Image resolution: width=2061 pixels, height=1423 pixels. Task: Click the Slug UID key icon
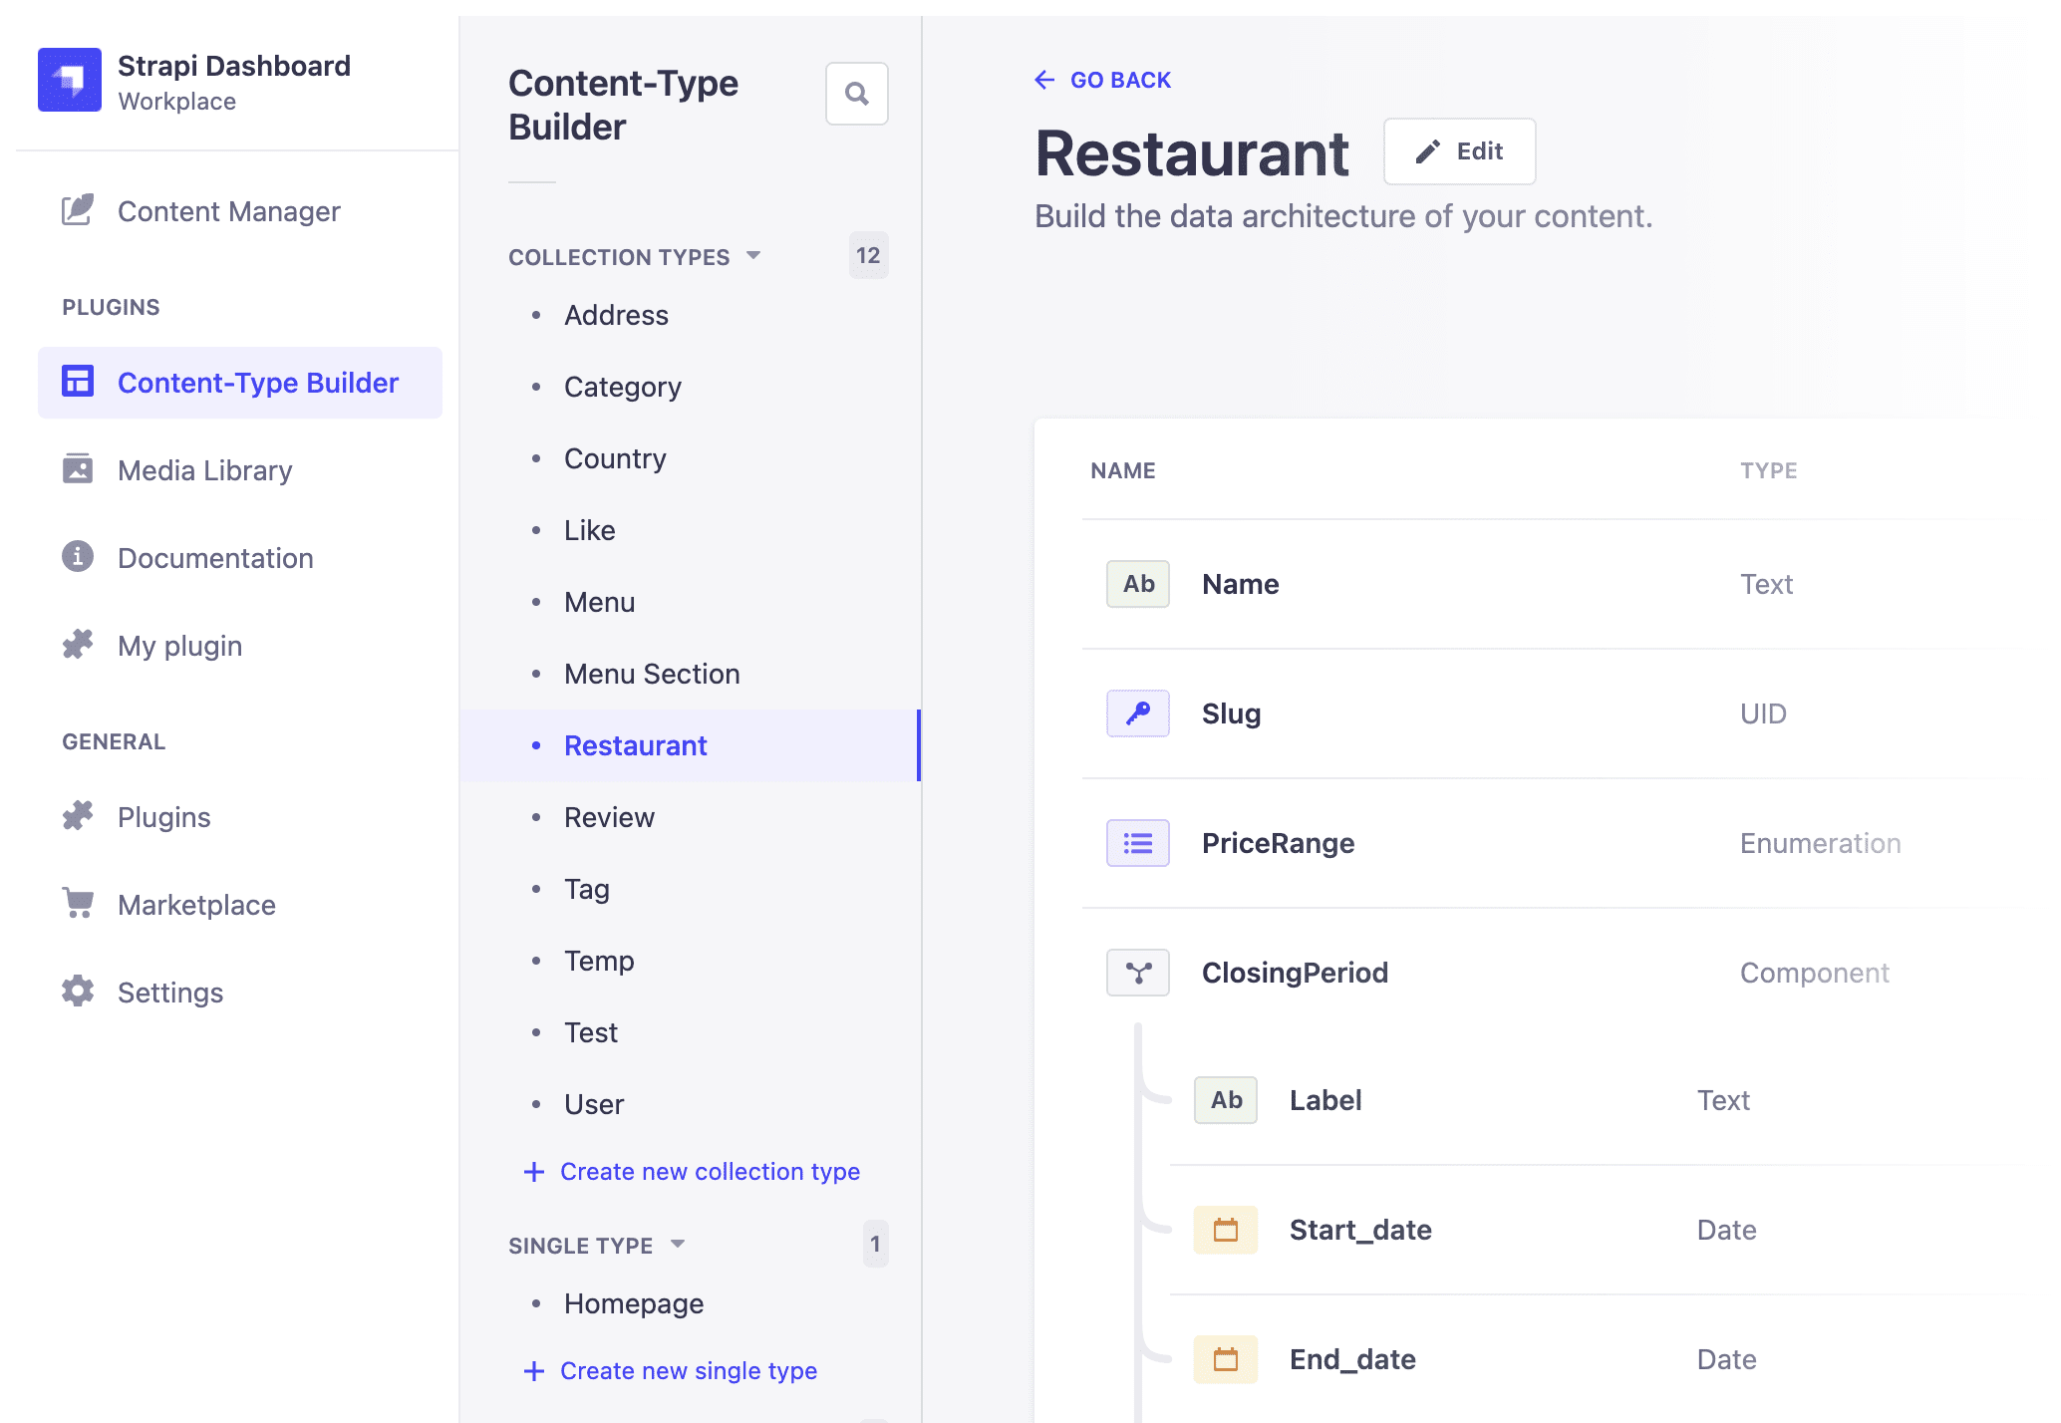tap(1137, 713)
